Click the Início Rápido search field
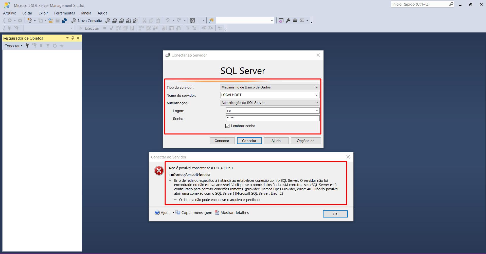The width and height of the screenshot is (486, 254). coord(420,4)
